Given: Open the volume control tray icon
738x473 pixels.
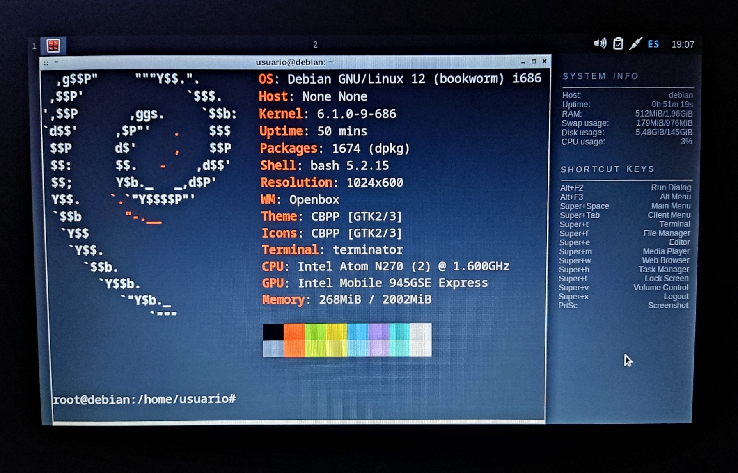Looking at the screenshot, I should 600,43.
